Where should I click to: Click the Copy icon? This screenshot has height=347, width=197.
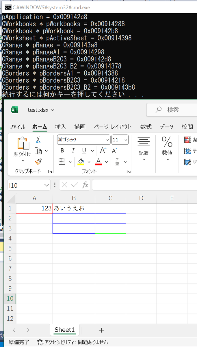(38, 151)
